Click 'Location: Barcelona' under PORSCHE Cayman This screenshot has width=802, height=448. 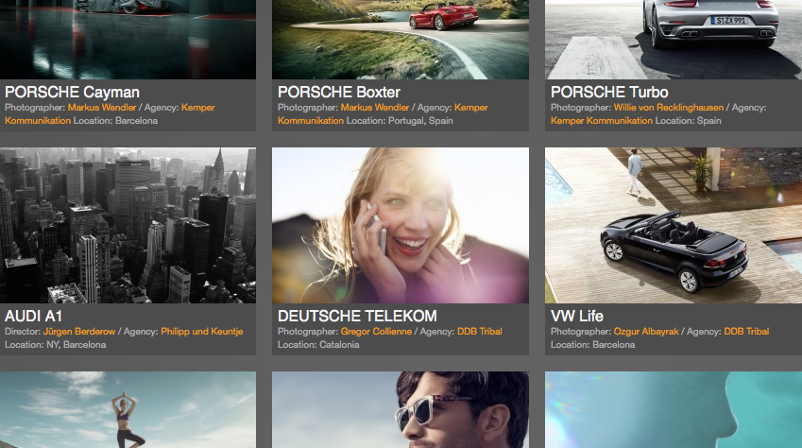tap(115, 121)
